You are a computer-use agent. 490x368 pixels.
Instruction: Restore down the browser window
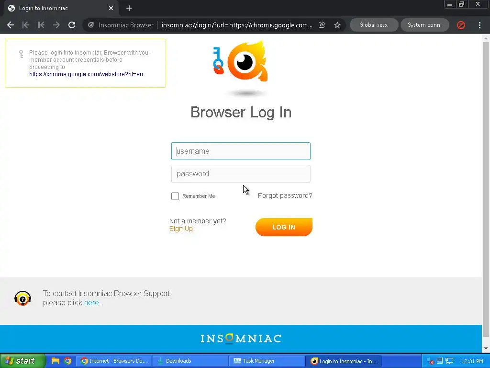click(461, 4)
